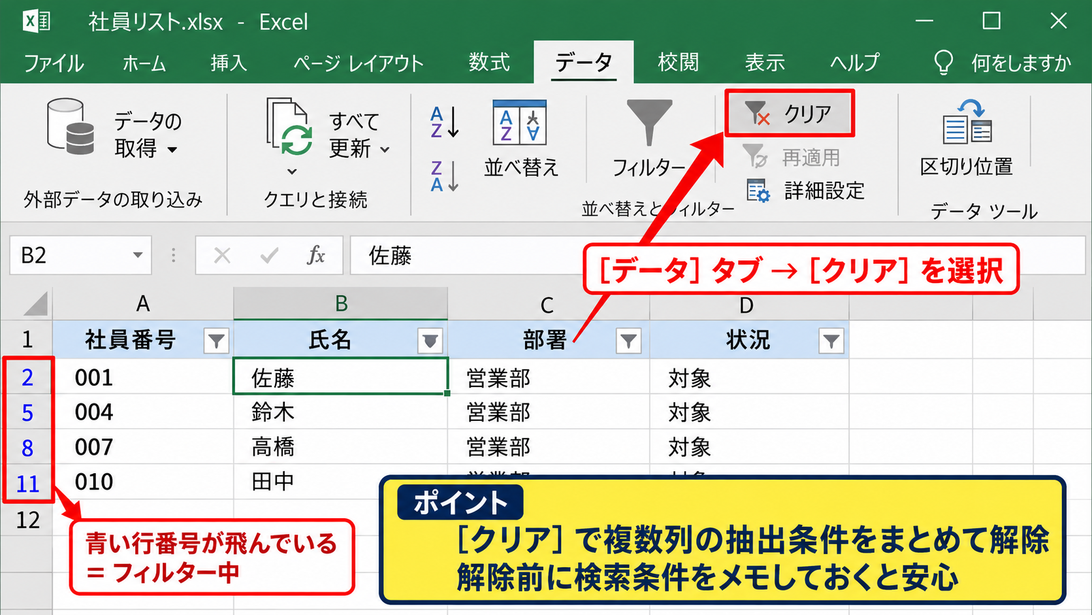Toggle the フィルター funnel button
Viewport: 1092px width, 615px height.
648,139
